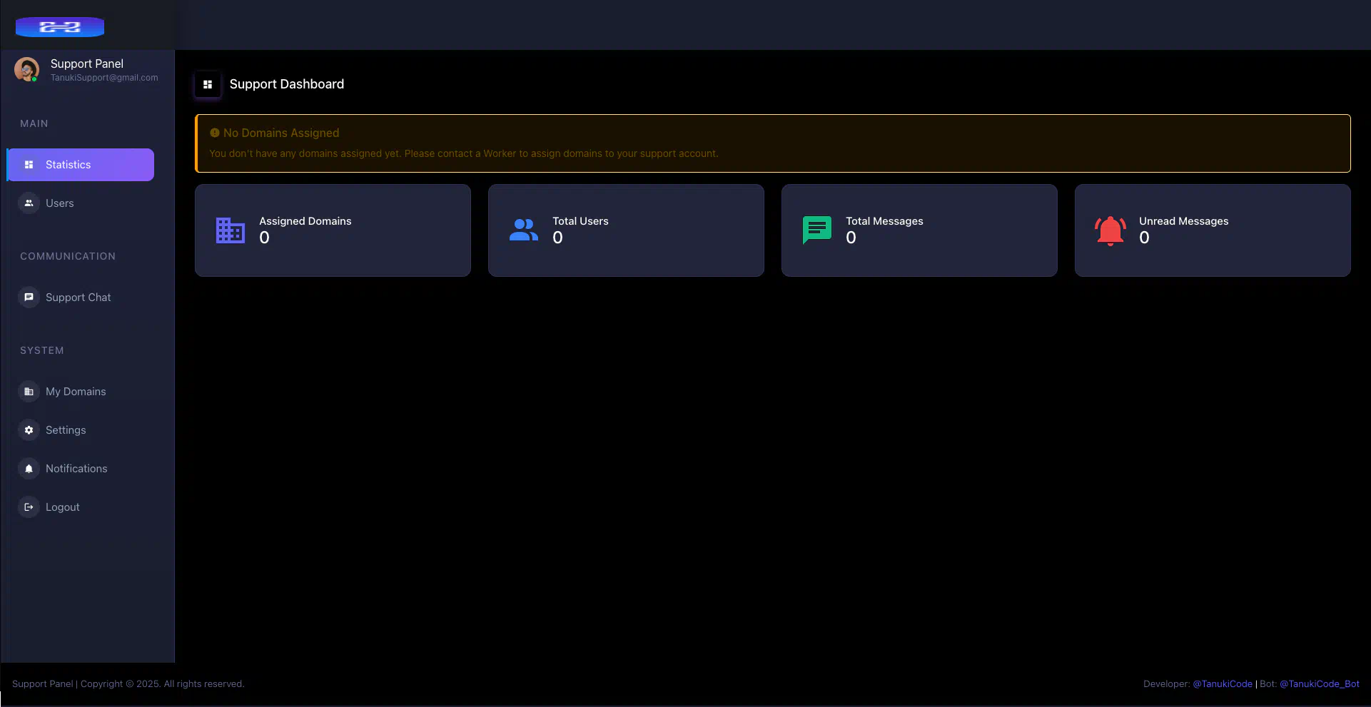Click the Notifications bell icon in sidebar
This screenshot has width=1371, height=707.
[29, 469]
